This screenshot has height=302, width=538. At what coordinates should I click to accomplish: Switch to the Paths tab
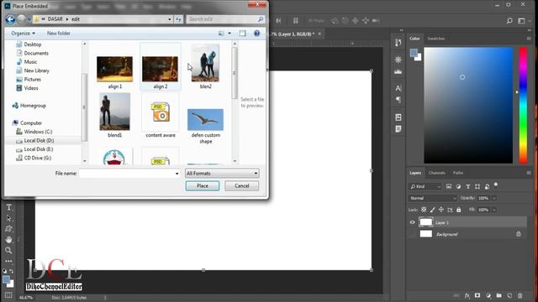[x=458, y=173]
